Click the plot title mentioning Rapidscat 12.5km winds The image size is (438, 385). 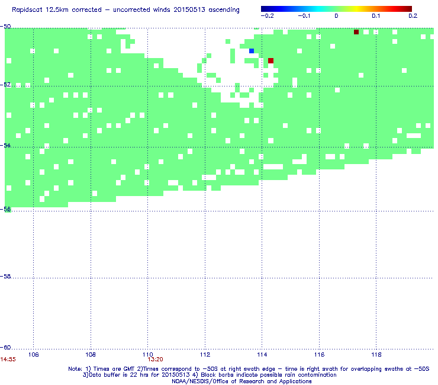pos(125,10)
